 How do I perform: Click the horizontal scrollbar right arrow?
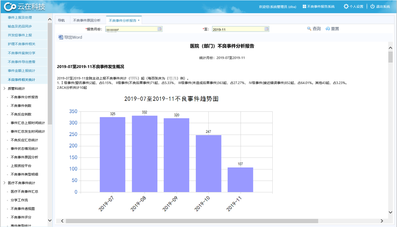coord(382,221)
